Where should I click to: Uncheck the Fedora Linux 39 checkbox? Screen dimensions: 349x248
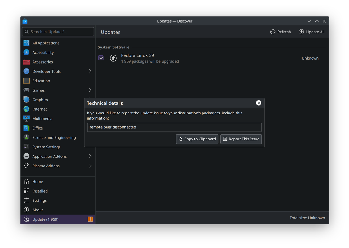[101, 58]
